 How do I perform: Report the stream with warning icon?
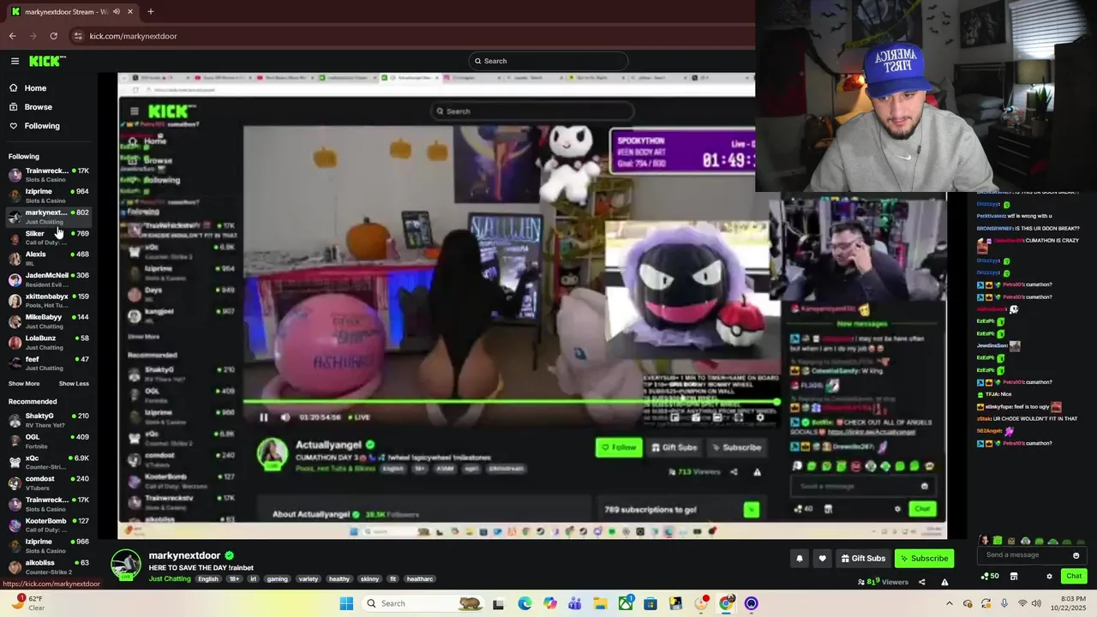click(944, 582)
